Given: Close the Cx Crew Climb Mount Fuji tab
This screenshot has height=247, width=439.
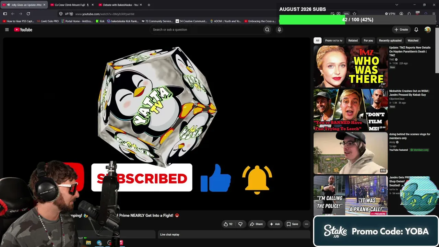Looking at the screenshot, I should coord(93,5).
